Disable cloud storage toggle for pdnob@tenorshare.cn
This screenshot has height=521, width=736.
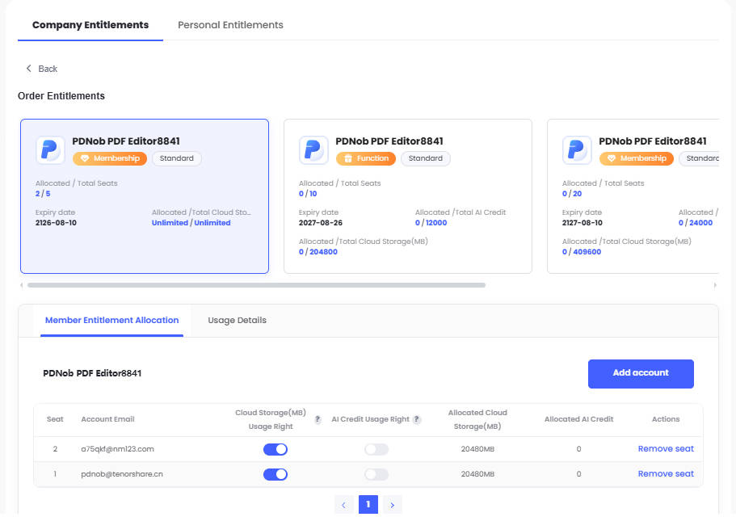click(275, 474)
